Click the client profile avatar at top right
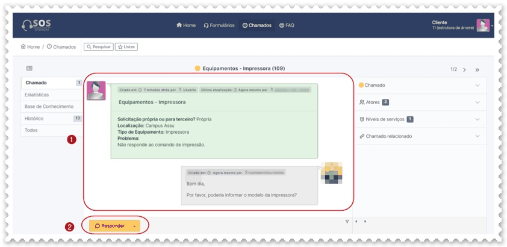Image resolution: width=507 pixels, height=247 pixels. pyautogui.click(x=483, y=25)
